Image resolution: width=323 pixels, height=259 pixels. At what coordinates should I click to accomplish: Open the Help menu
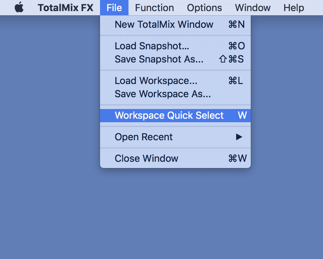[293, 8]
